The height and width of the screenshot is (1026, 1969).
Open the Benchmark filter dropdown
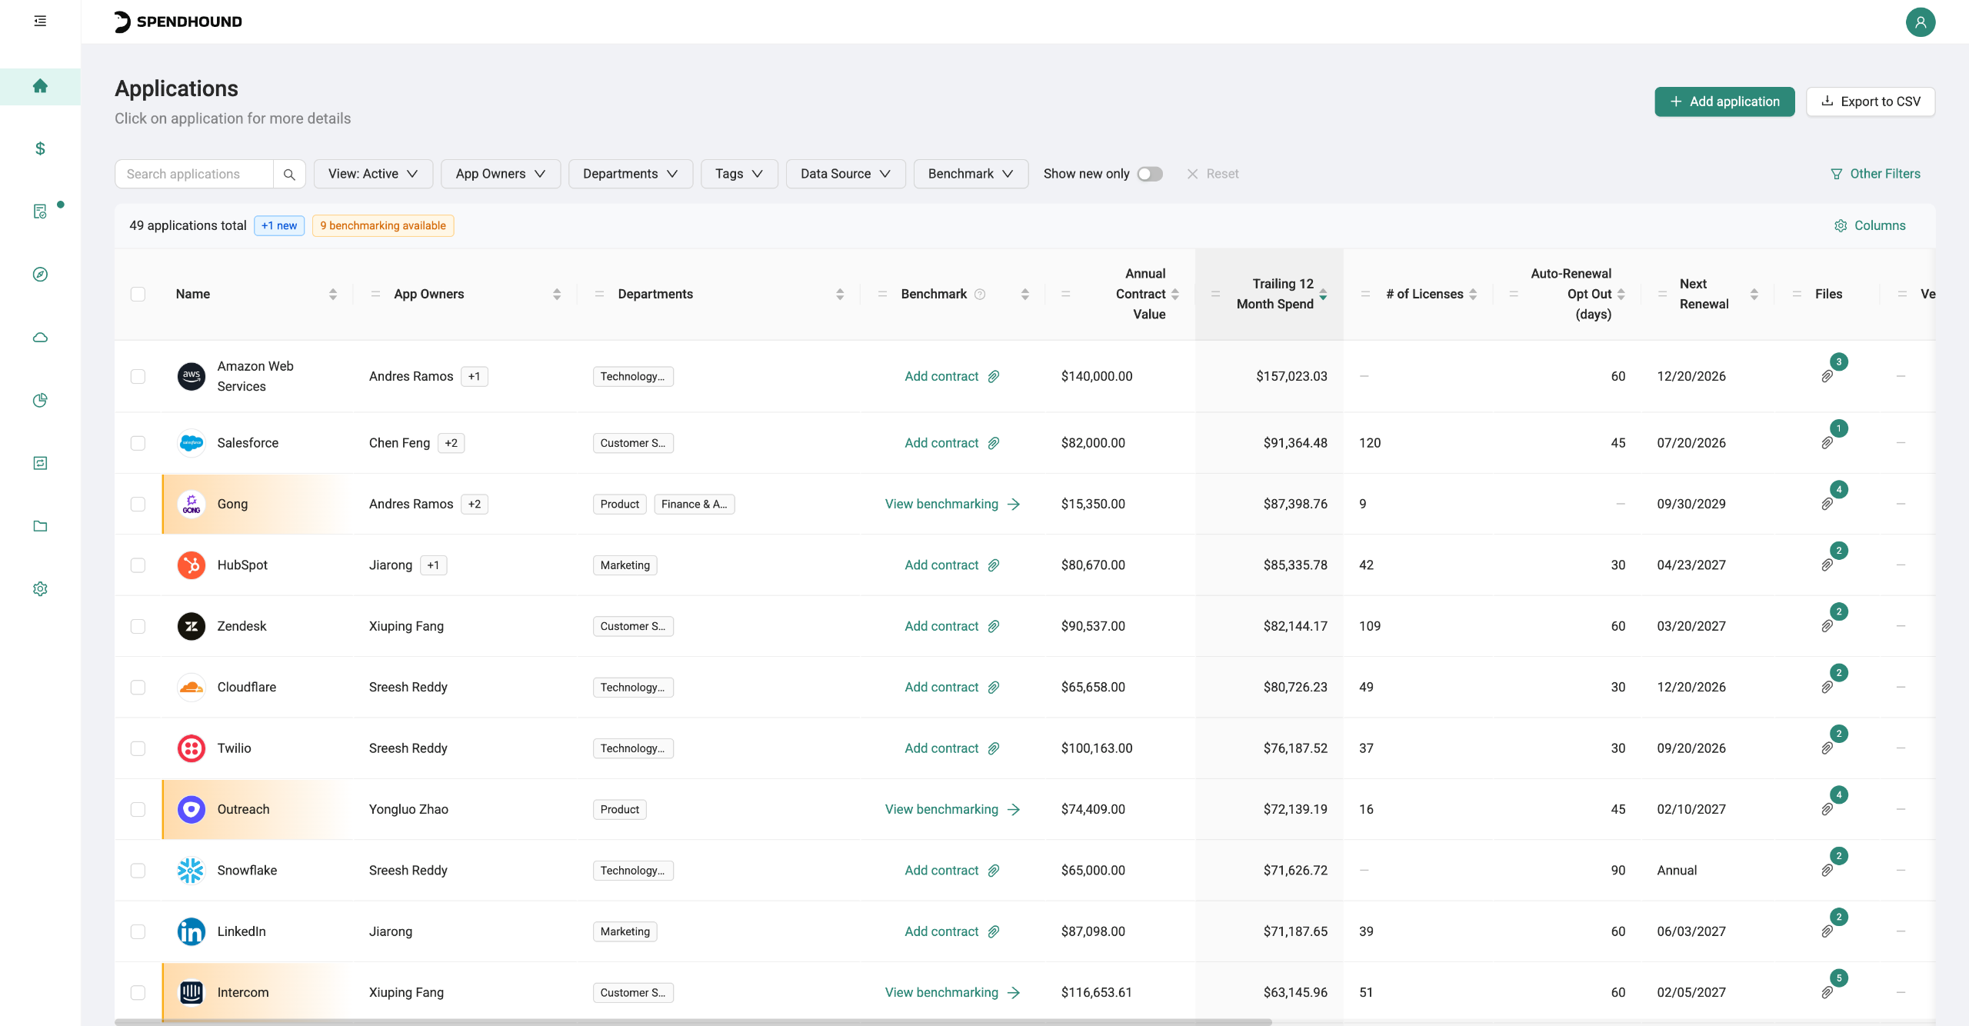[971, 175]
